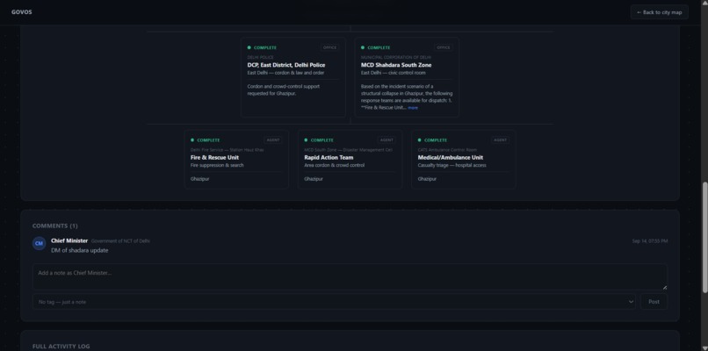The width and height of the screenshot is (708, 351).
Task: Click green status dot on Medical/Ambulance Unit card
Action: 420,140
